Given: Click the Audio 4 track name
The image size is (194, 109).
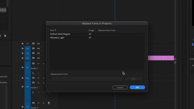Looking at the screenshot, I should pyautogui.click(x=35, y=108).
